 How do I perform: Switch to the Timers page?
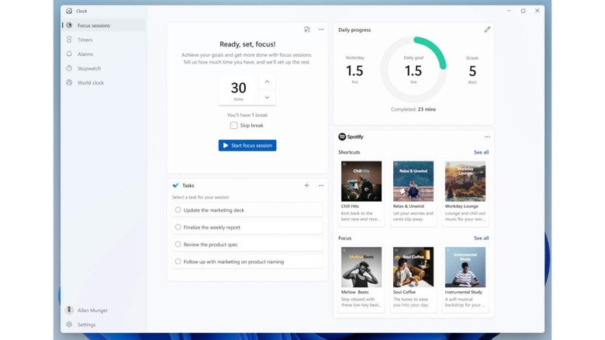click(85, 40)
